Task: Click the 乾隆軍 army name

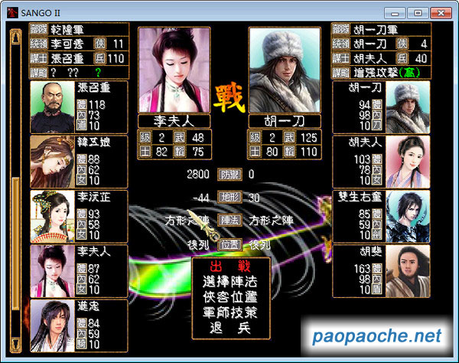Action: (67, 29)
